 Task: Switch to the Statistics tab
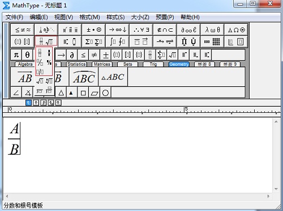(x=76, y=64)
